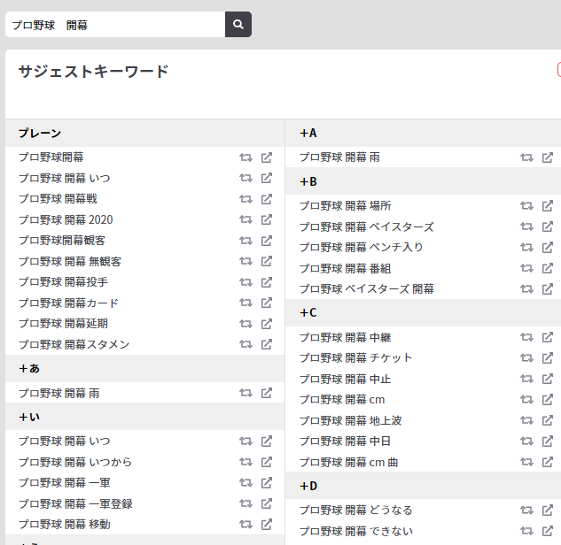Click re-search icon for プロ野球 開幕 2020
561x545 pixels.
pyautogui.click(x=245, y=219)
